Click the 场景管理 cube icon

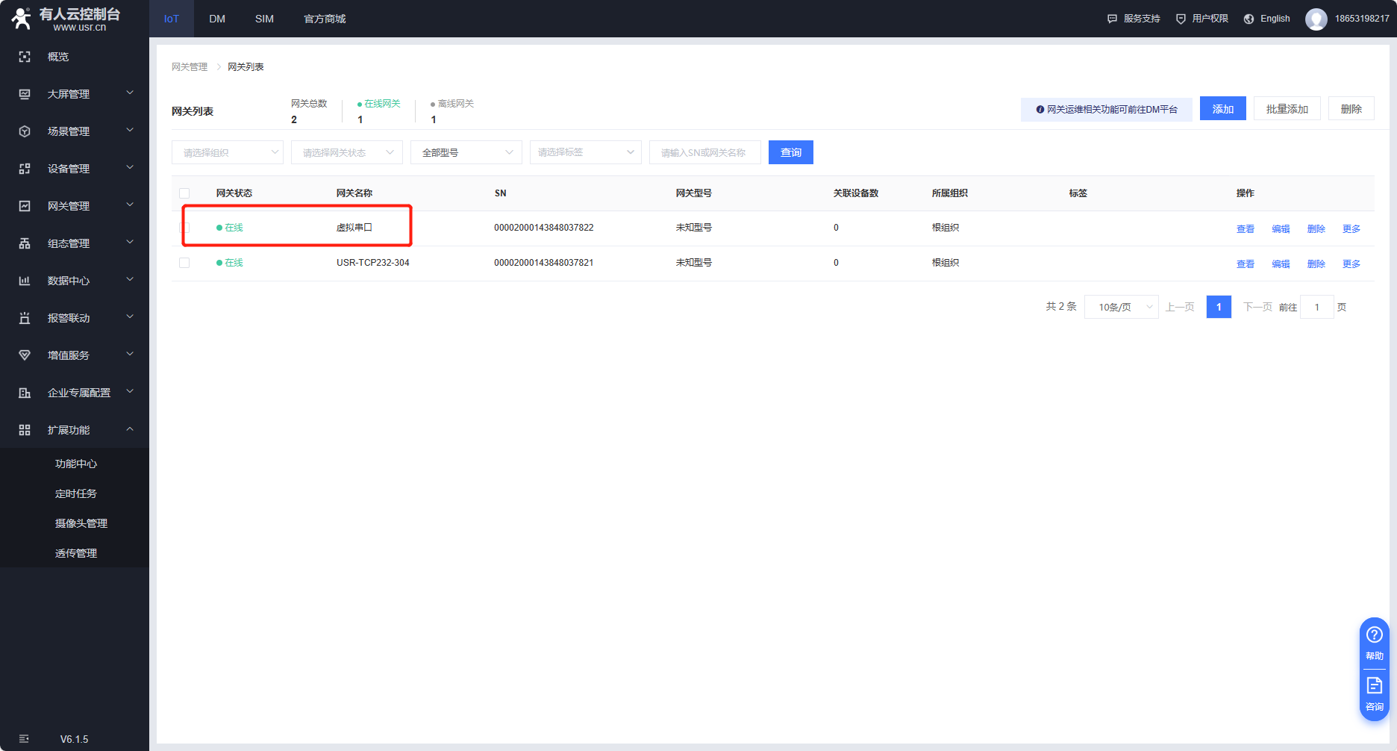pyautogui.click(x=25, y=131)
